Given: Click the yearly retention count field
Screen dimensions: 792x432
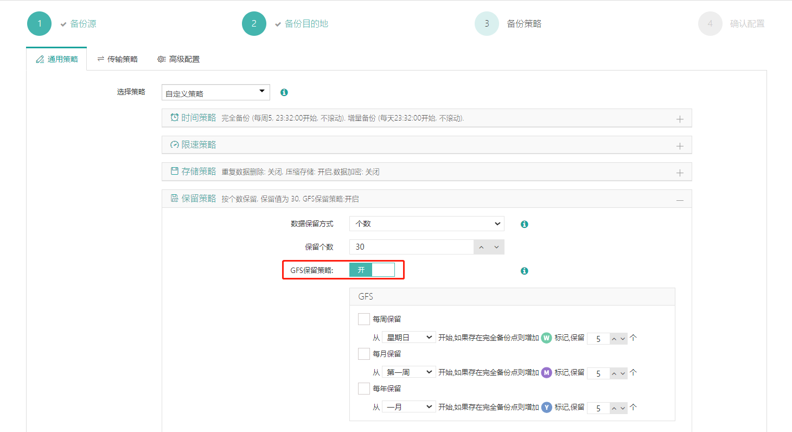Looking at the screenshot, I should tap(599, 408).
